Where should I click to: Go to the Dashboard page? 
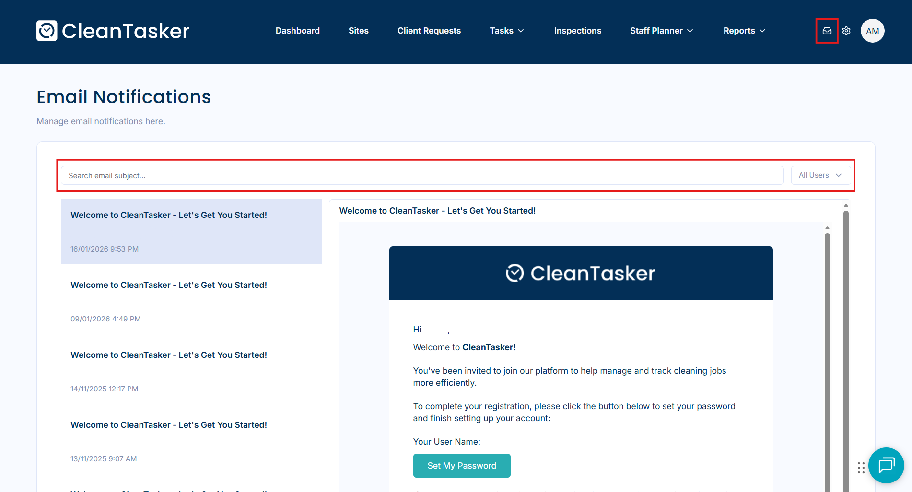(297, 31)
